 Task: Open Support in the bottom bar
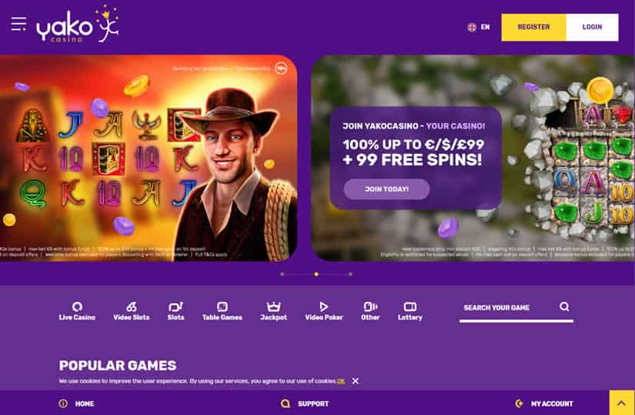click(x=305, y=403)
